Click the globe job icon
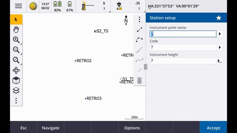 coord(33,6)
